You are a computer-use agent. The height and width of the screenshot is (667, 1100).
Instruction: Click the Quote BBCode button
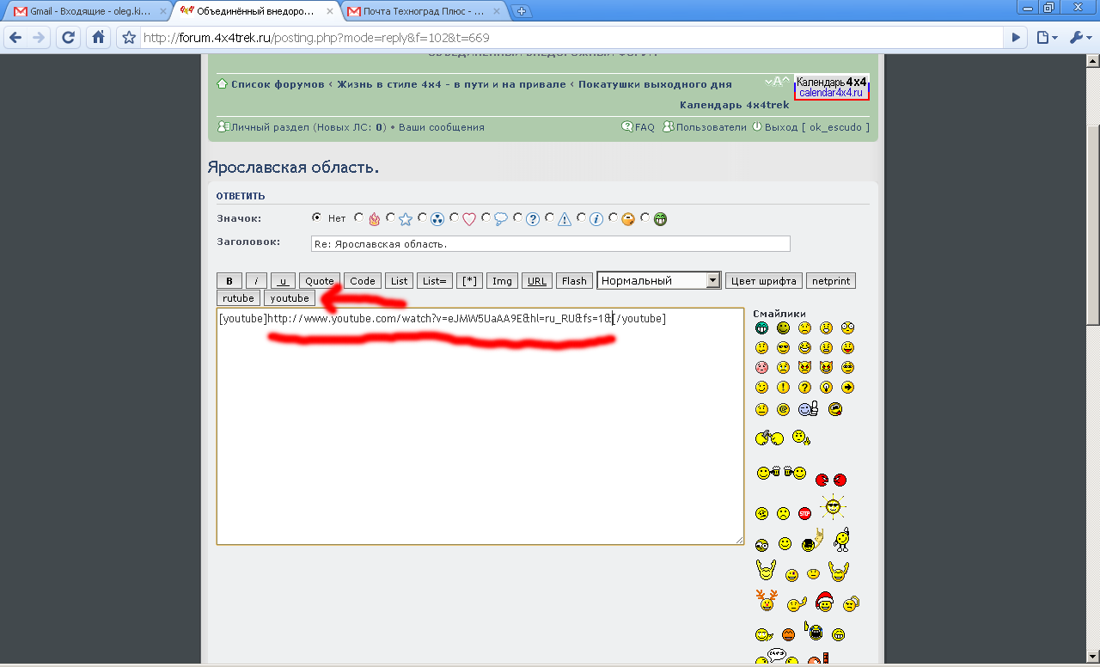320,281
